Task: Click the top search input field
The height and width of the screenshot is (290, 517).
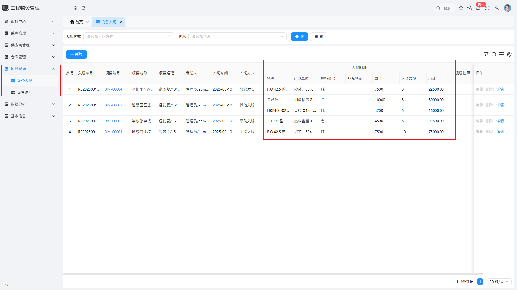Action: click(x=448, y=8)
